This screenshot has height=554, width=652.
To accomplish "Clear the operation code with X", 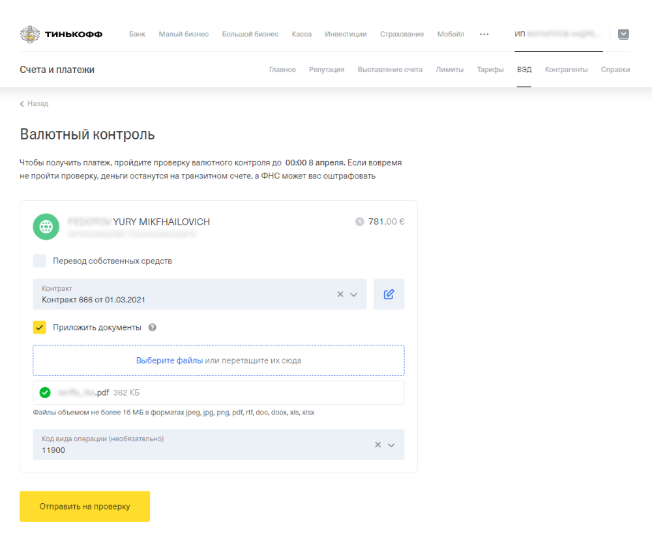I will (378, 445).
